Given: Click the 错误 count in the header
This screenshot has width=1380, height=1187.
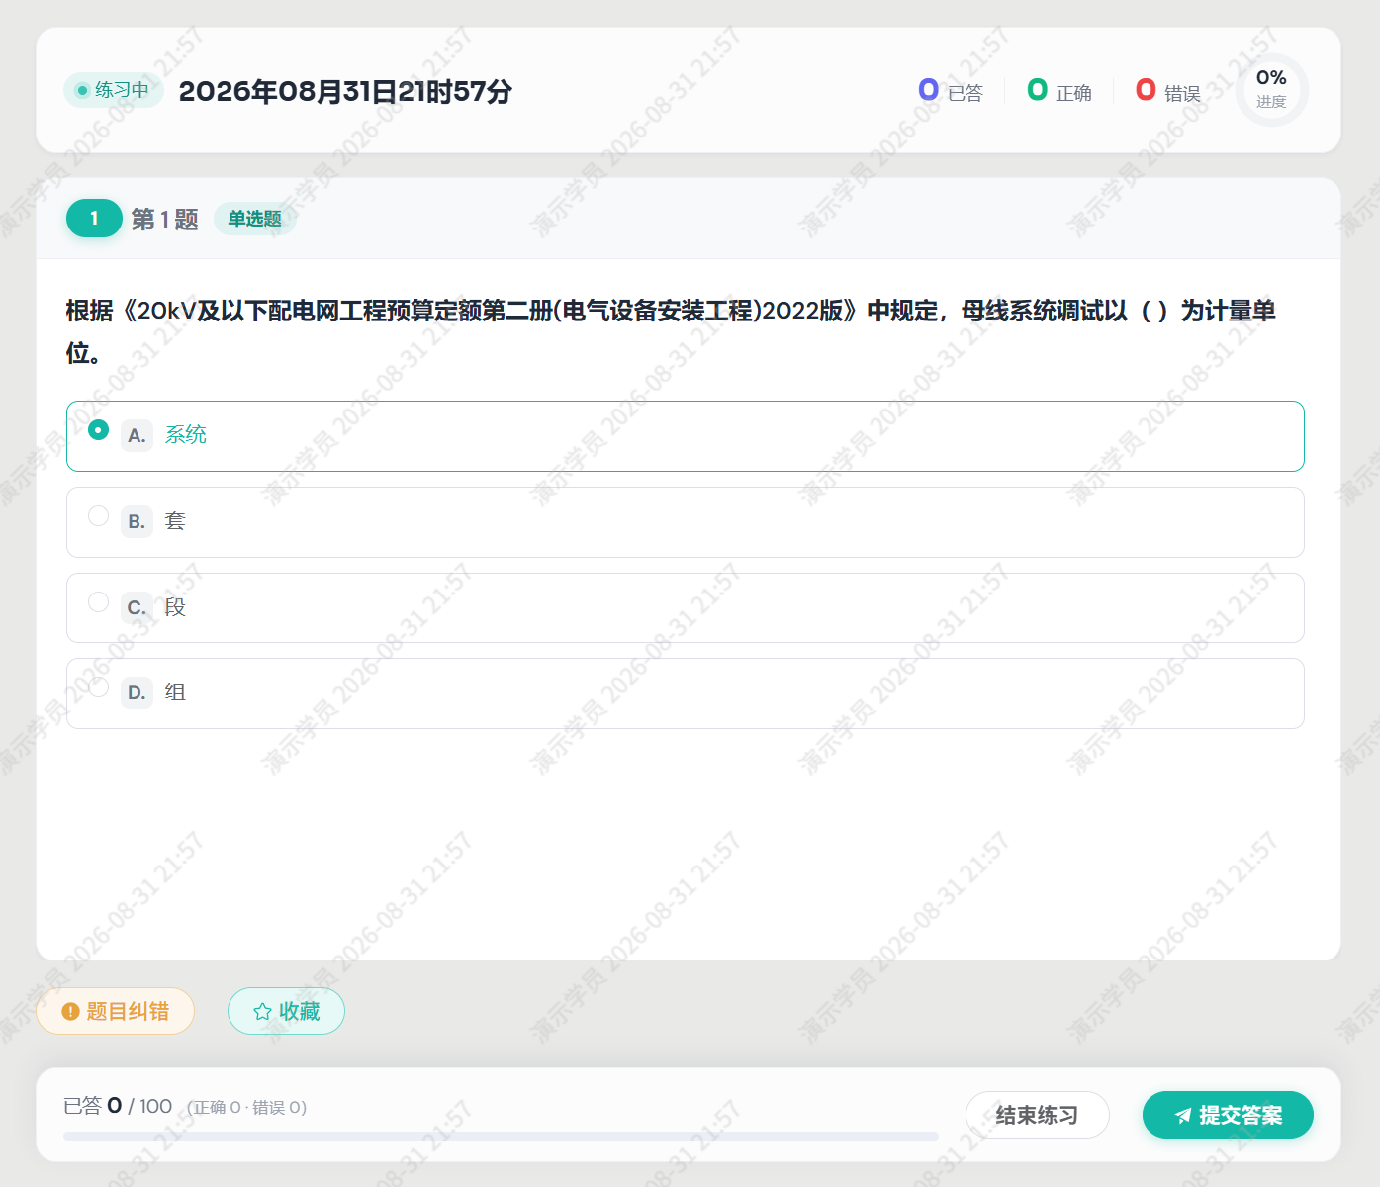Looking at the screenshot, I should coord(1168,91).
